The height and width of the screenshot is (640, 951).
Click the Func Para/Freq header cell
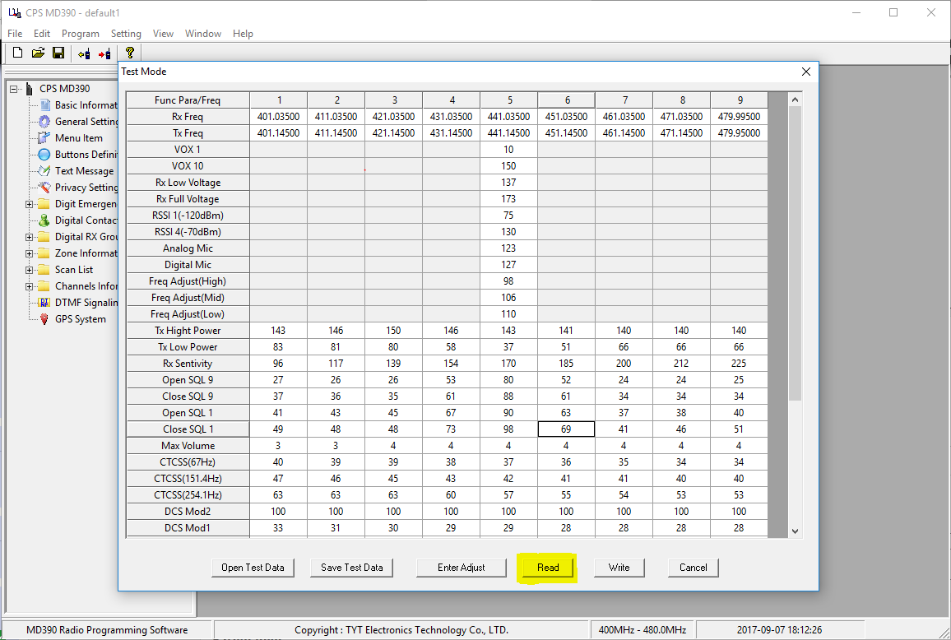188,100
